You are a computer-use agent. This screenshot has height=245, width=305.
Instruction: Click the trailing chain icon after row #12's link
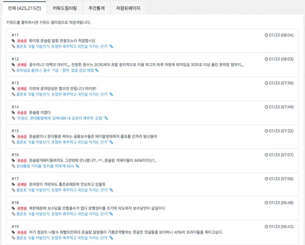coord(97,70)
